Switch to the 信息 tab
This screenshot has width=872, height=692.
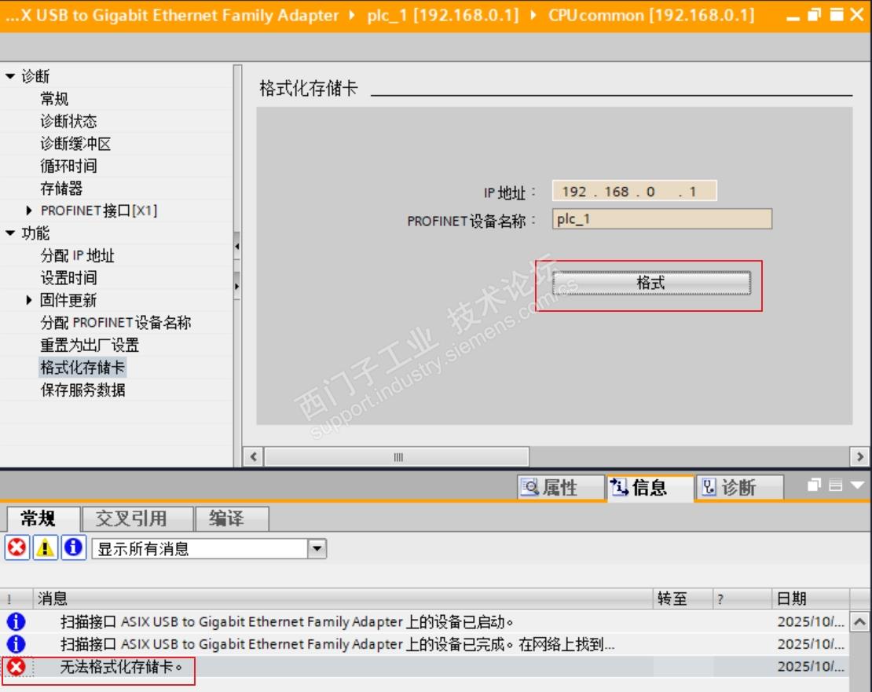pyautogui.click(x=650, y=488)
